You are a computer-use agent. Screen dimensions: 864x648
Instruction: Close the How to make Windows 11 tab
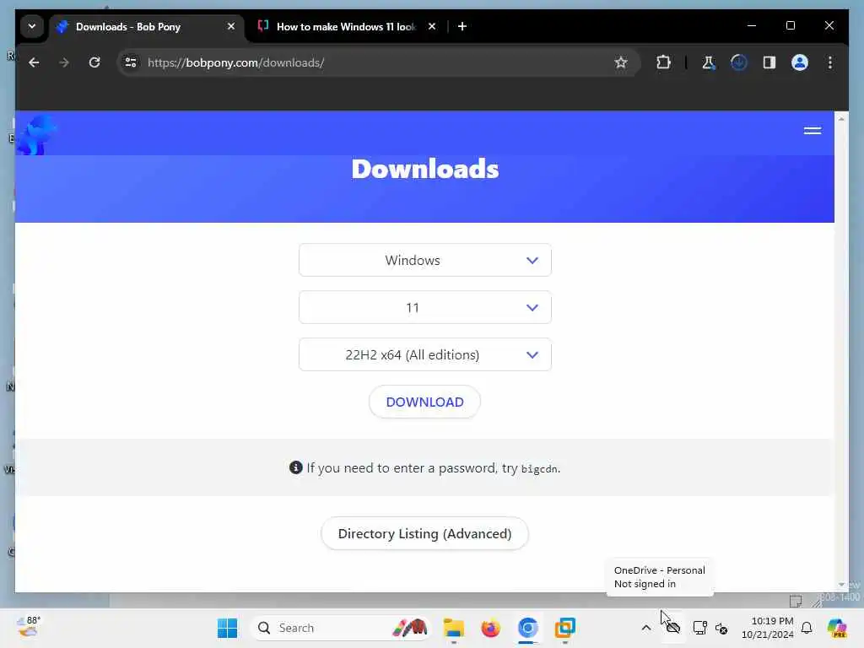pyautogui.click(x=432, y=26)
